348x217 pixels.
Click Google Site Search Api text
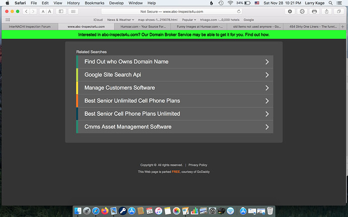(112, 75)
